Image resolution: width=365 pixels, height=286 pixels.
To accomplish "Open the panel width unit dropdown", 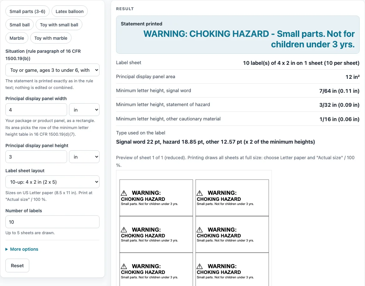I will coord(84,110).
